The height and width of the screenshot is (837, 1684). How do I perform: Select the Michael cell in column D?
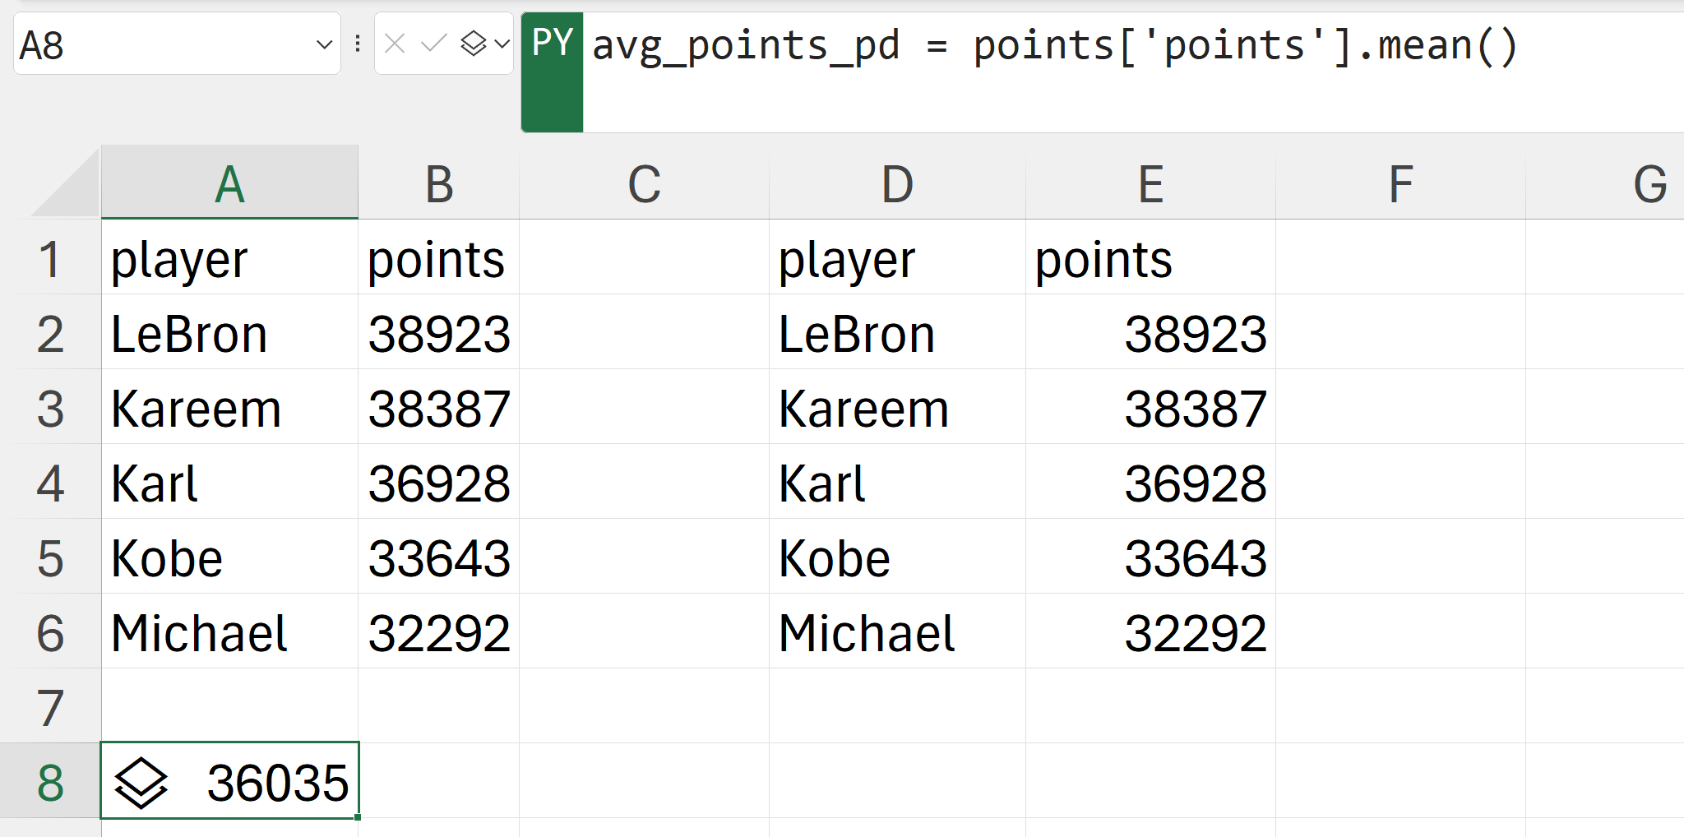coord(895,632)
